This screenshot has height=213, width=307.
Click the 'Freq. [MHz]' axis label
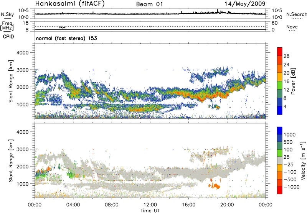point(7,26)
